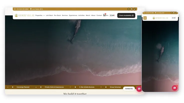Open the mobile hamburger menu icon

pyautogui.click(x=145, y=18)
